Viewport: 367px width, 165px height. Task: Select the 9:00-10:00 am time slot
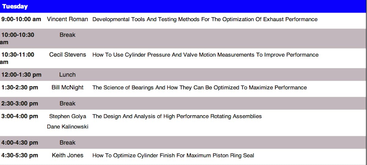(21, 19)
